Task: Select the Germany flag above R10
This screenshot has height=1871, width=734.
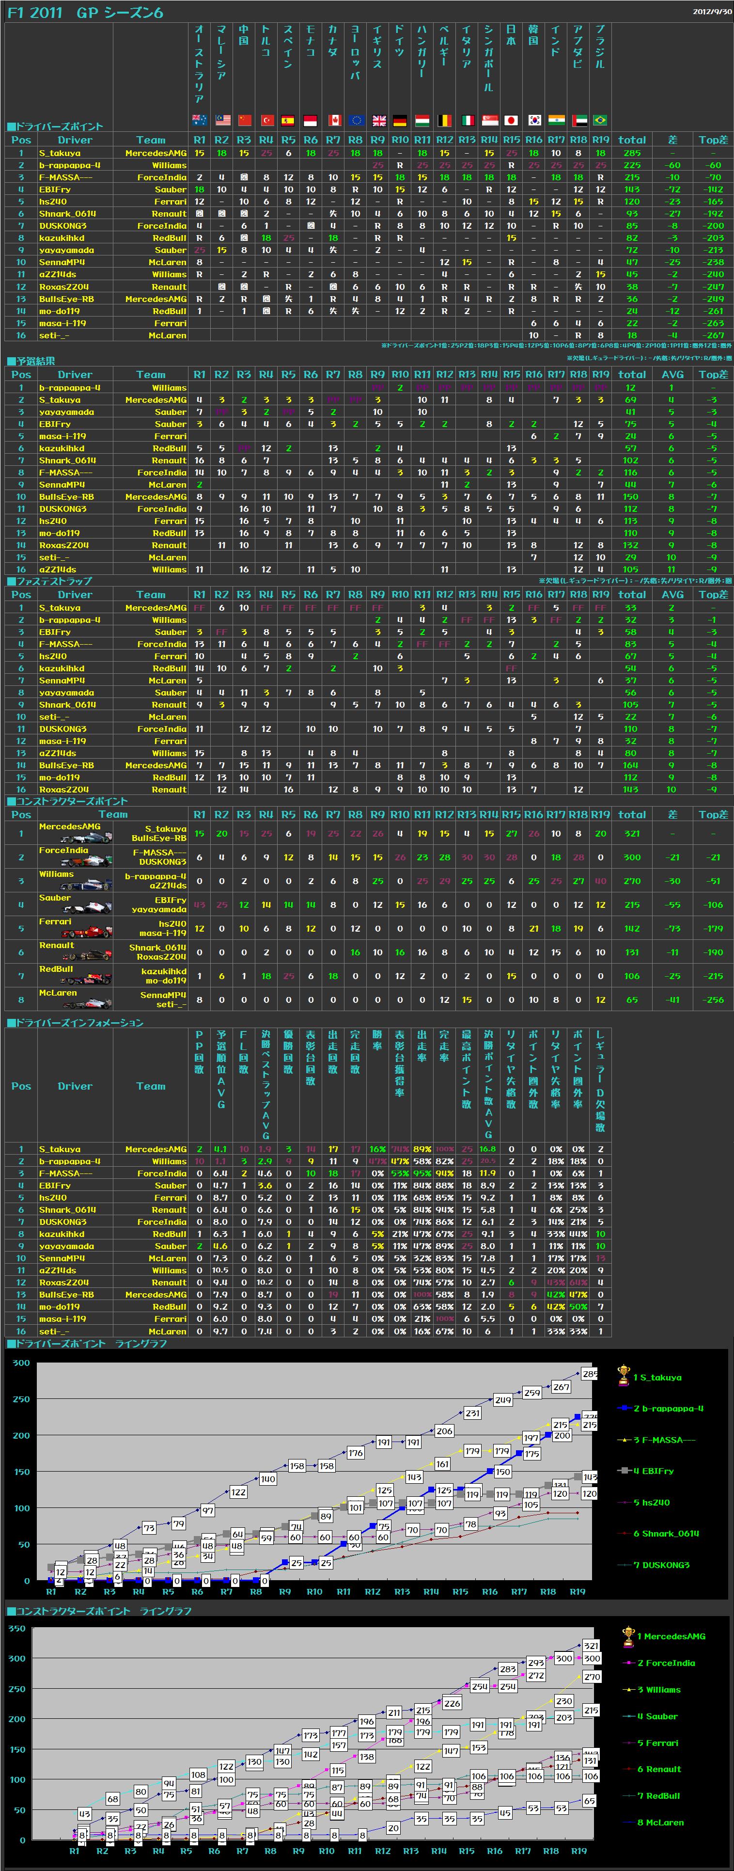Action: point(400,120)
